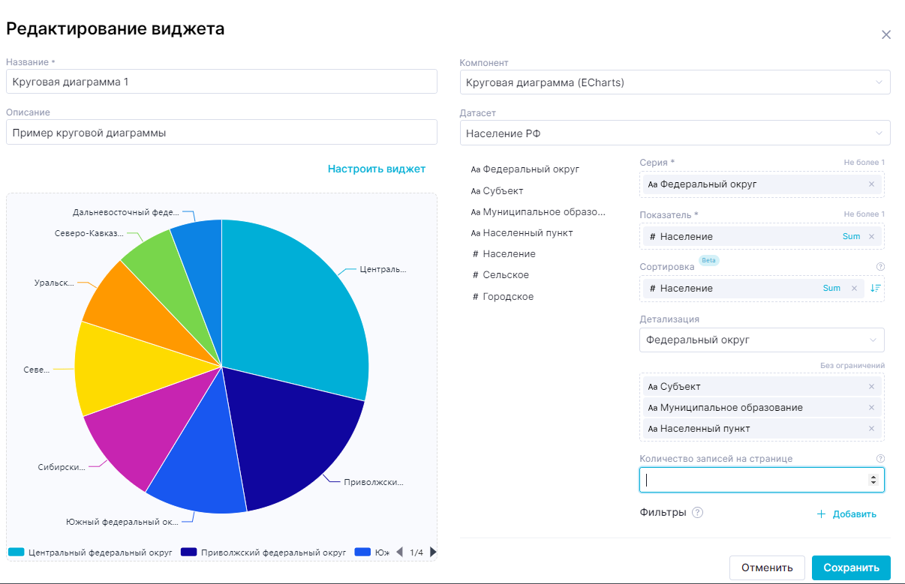
Task: Remove Муниципальное образование from the detail list
Action: click(871, 408)
